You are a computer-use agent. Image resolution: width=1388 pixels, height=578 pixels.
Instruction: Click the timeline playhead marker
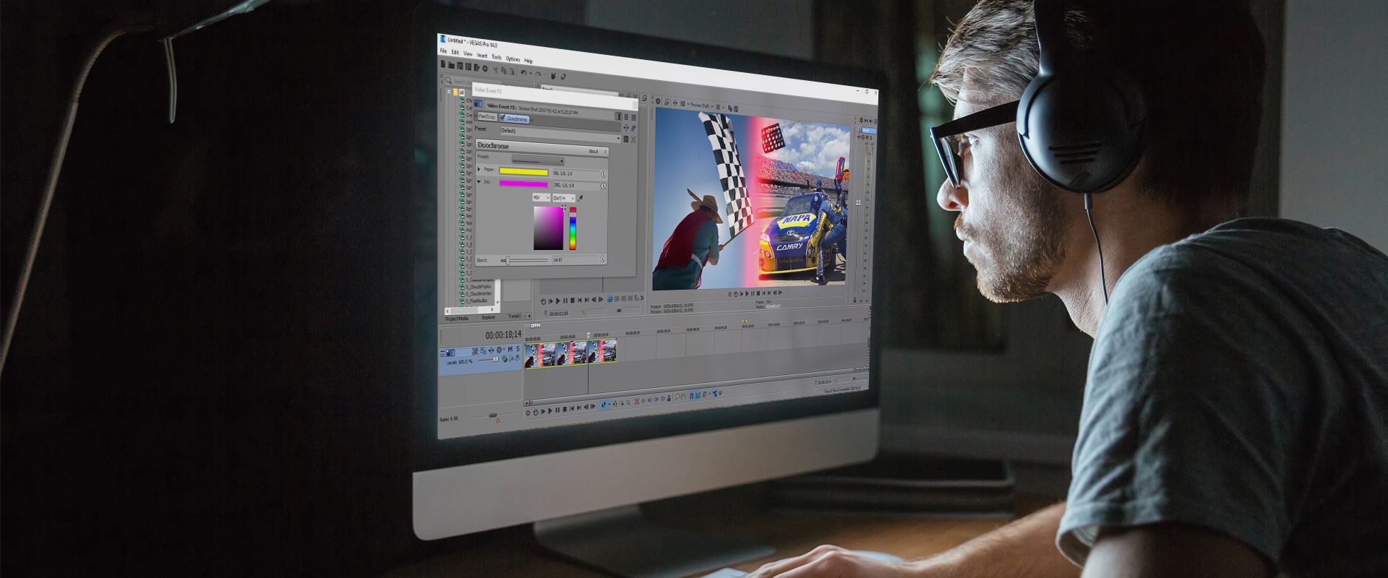(588, 335)
